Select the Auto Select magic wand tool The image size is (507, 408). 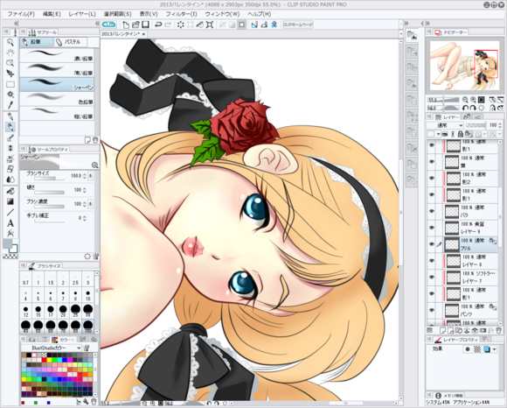coord(10,95)
